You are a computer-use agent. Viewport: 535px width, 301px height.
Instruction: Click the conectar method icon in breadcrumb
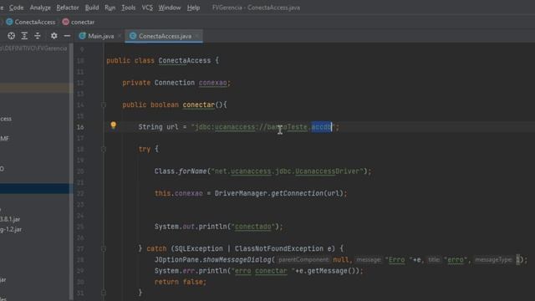pos(65,22)
